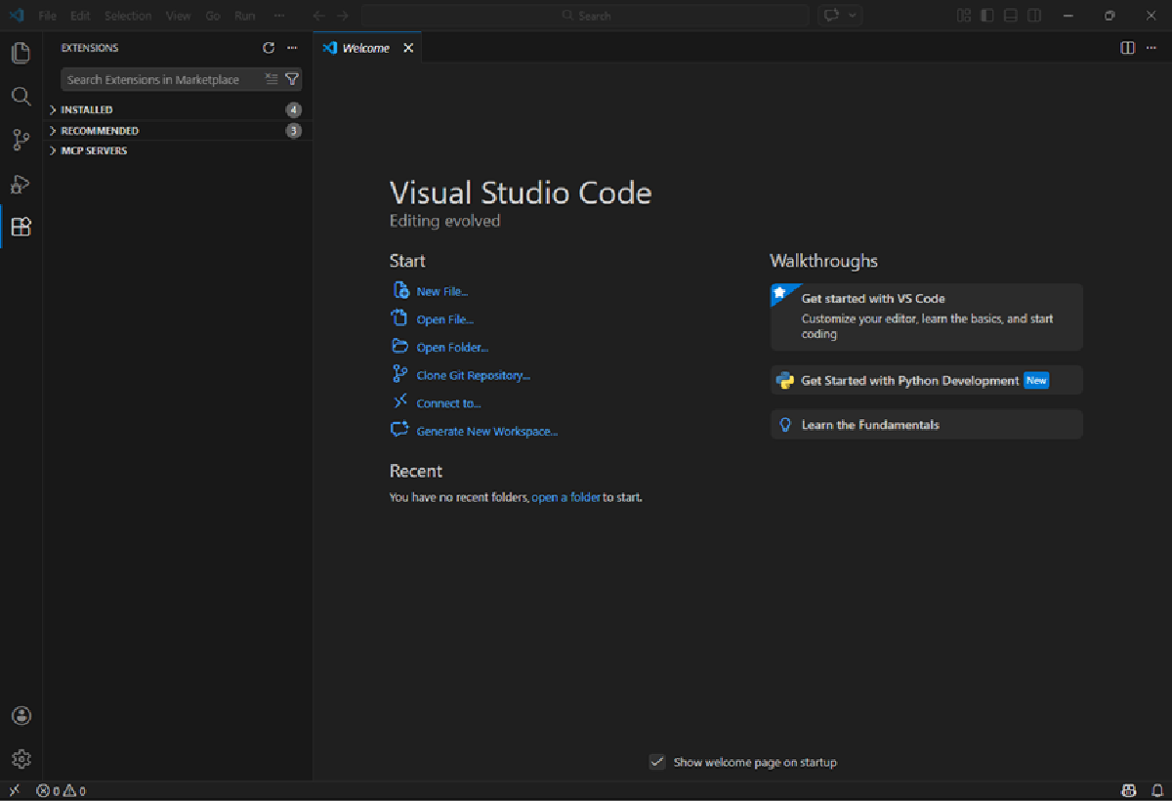Click the open a folder link under Recent
The width and height of the screenshot is (1172, 801).
[565, 497]
